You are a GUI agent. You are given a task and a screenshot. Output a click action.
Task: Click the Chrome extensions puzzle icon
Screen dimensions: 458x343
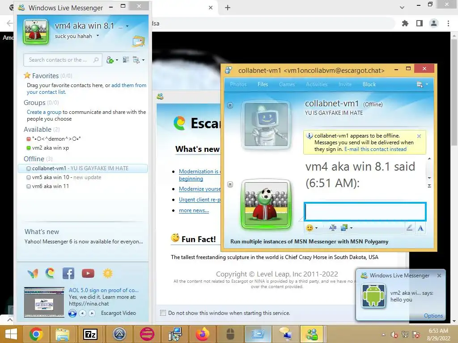click(405, 23)
